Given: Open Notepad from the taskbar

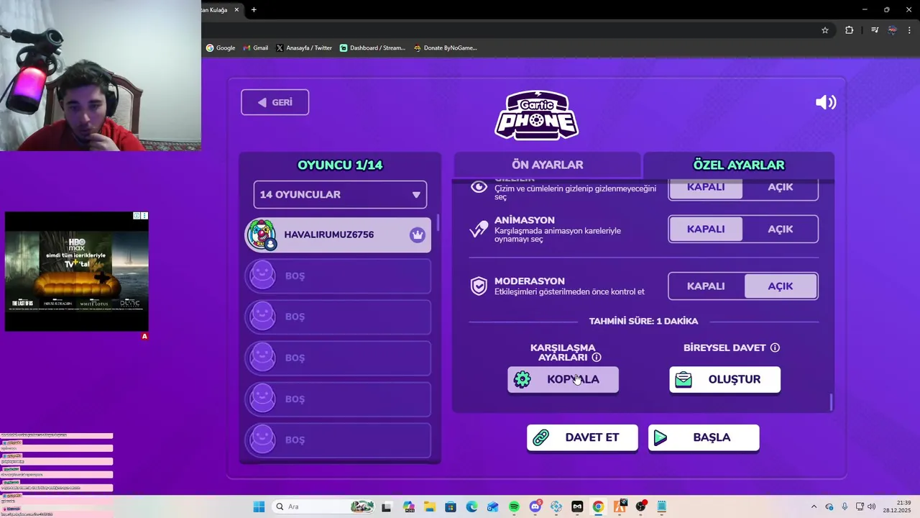Looking at the screenshot, I should [x=661, y=506].
